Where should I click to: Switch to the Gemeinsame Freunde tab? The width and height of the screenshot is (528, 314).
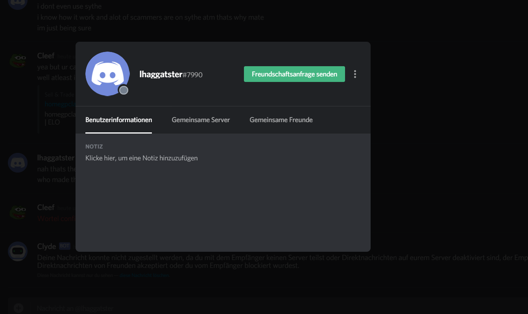pos(281,120)
